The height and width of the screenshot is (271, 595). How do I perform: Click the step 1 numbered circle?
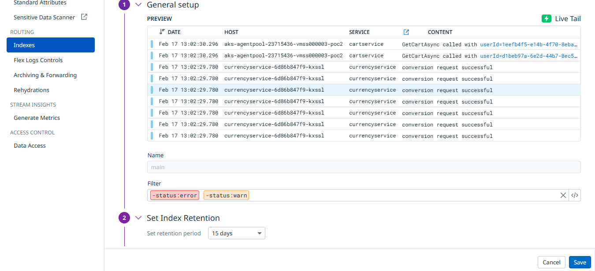point(124,5)
